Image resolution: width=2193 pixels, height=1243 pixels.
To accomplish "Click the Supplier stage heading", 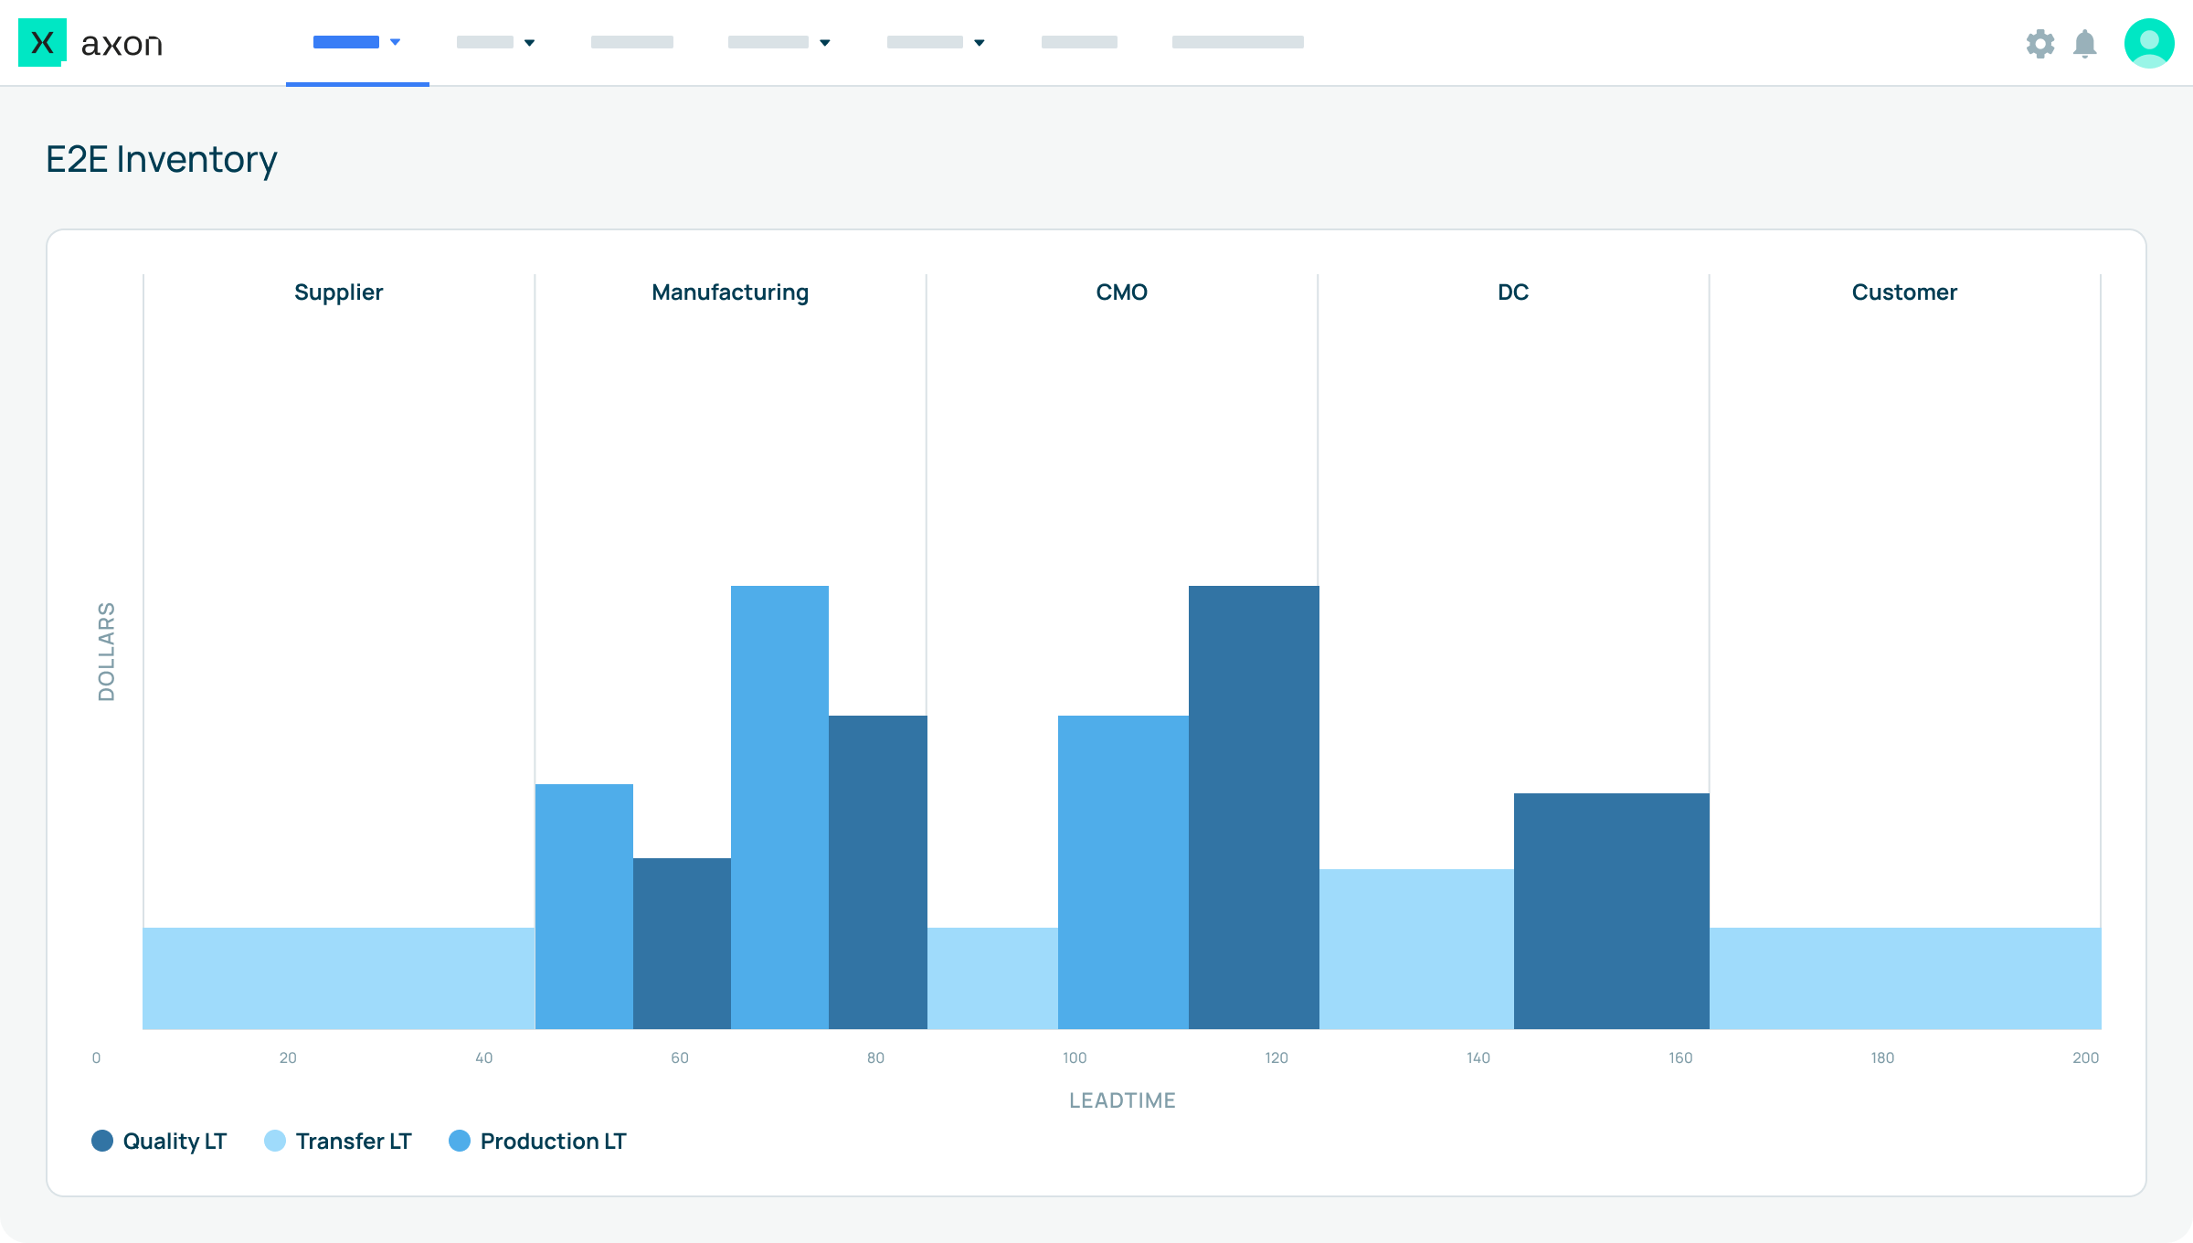I will click(x=338, y=292).
